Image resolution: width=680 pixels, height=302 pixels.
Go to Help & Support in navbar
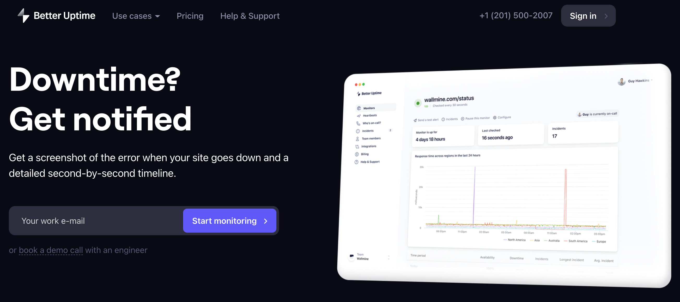(x=250, y=16)
